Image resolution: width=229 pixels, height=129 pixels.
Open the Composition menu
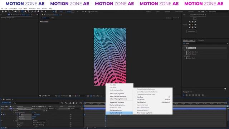(13, 9)
